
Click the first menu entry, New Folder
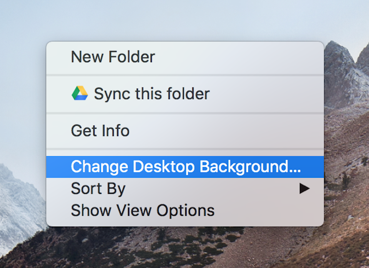coord(113,56)
